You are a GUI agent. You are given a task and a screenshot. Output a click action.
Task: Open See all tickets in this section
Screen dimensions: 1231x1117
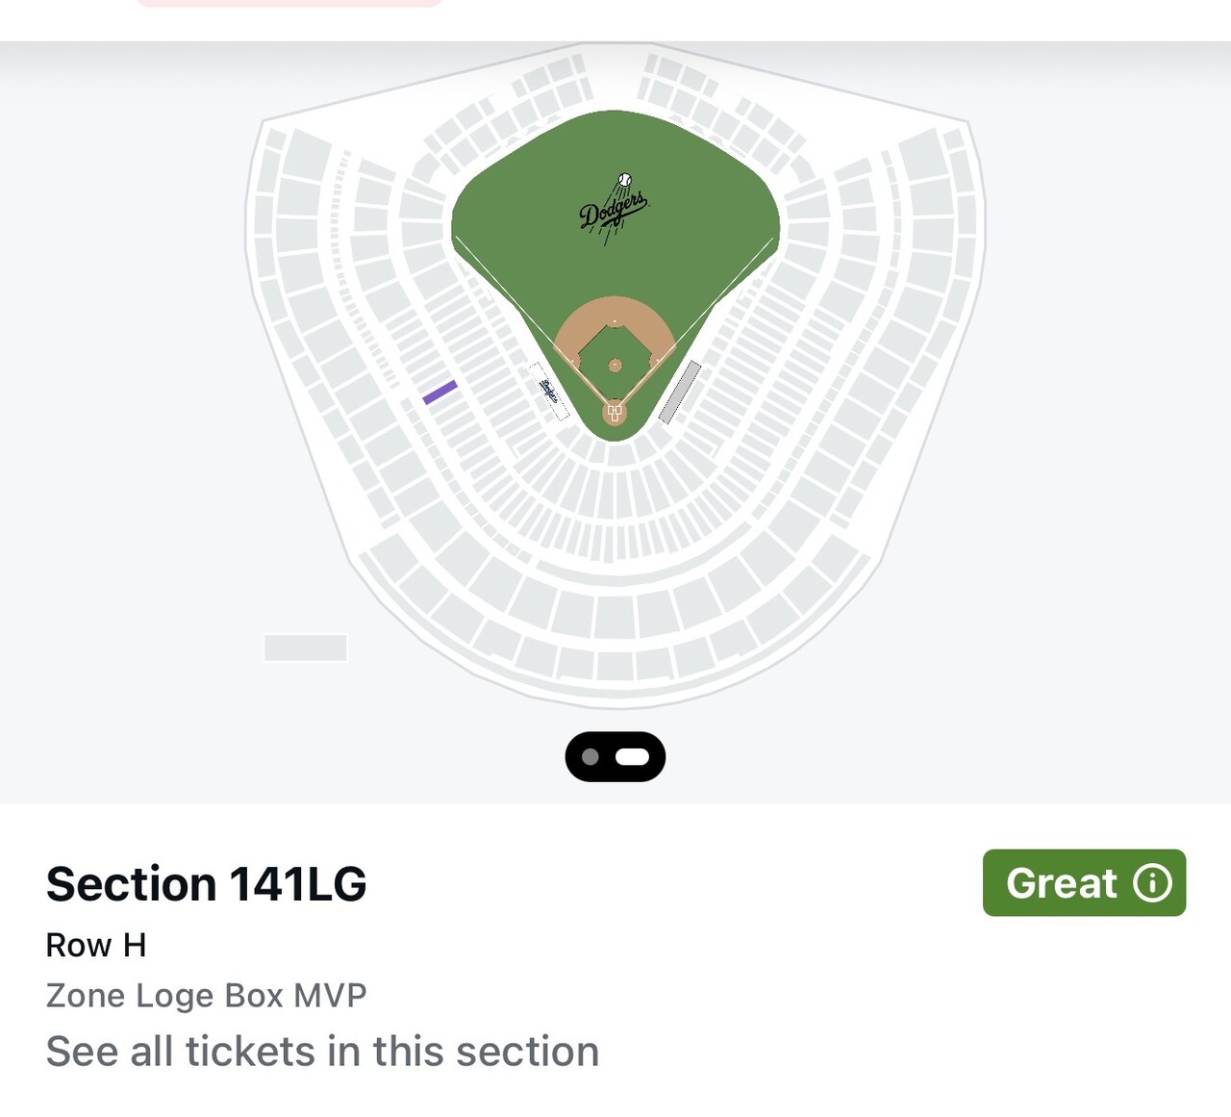[322, 1052]
